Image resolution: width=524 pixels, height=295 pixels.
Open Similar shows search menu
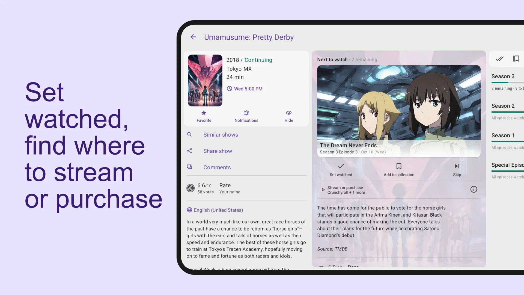221,134
